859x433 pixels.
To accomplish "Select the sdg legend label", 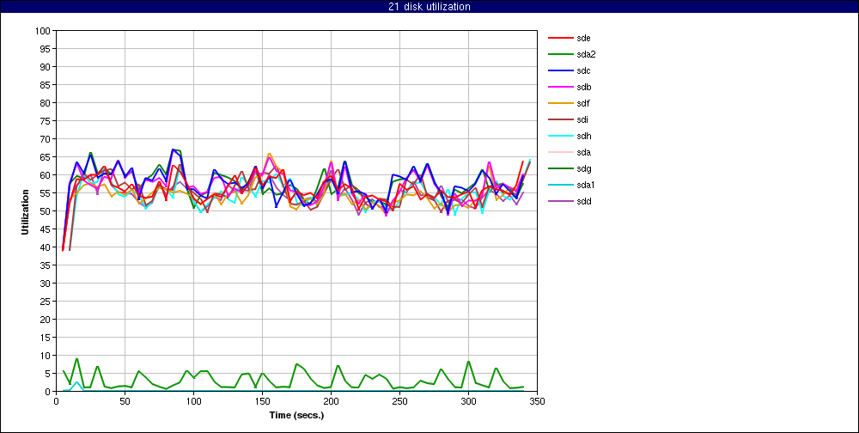I will (x=583, y=168).
